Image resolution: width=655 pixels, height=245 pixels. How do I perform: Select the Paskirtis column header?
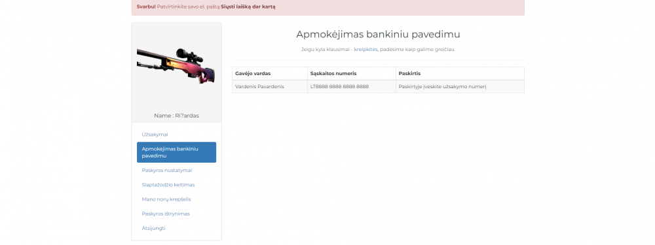tap(460, 73)
